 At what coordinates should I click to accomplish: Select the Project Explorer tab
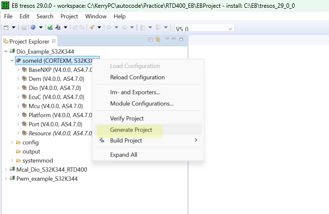tap(29, 41)
